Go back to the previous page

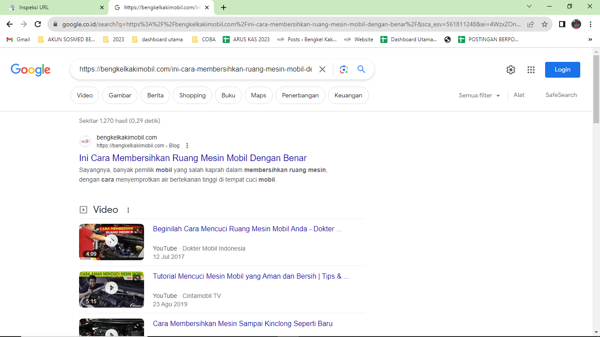tap(10, 25)
